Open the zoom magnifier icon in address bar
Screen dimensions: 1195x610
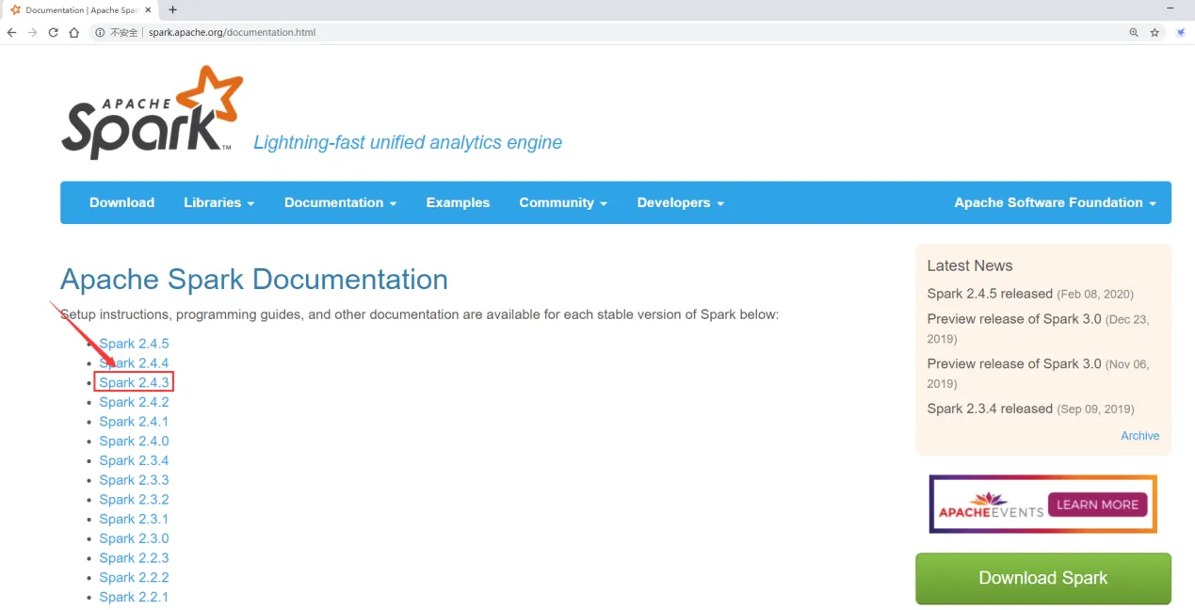click(1134, 32)
